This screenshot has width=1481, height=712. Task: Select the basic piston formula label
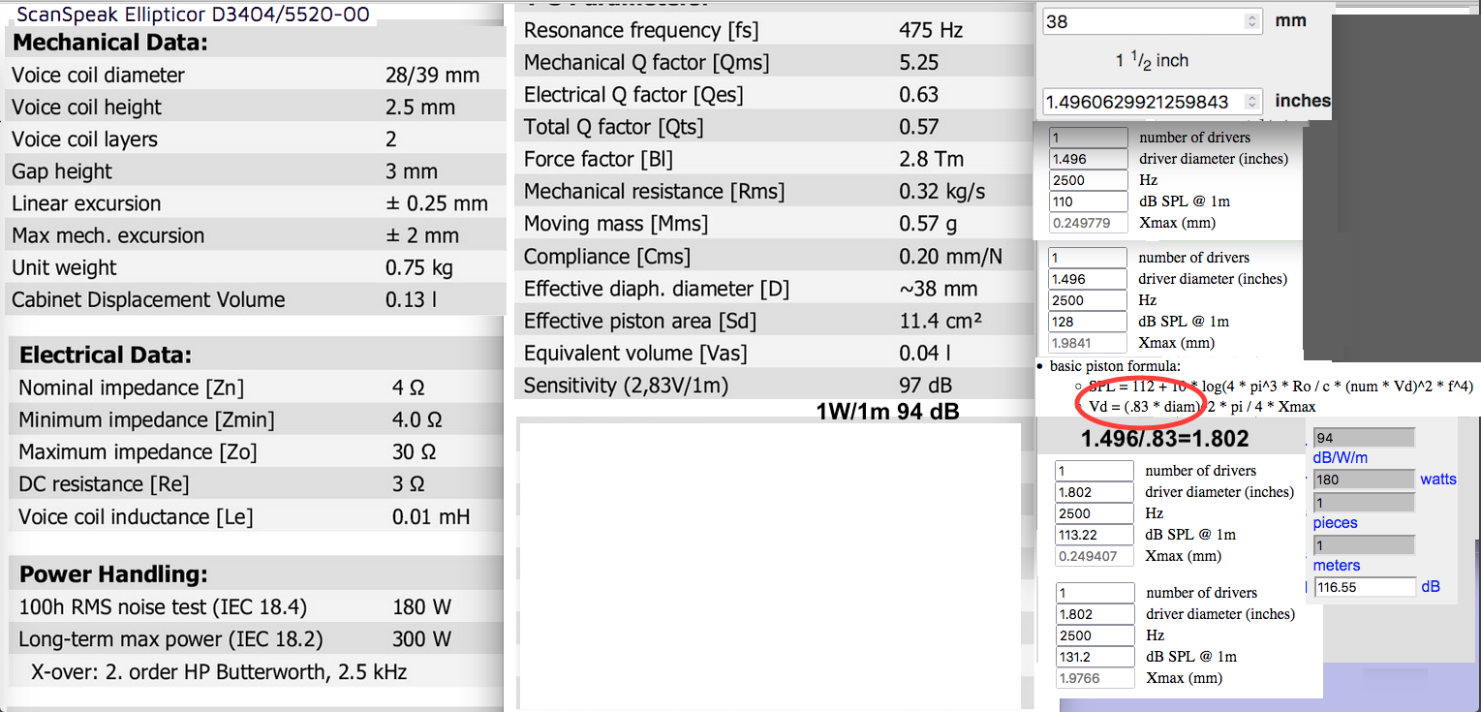click(x=1115, y=365)
